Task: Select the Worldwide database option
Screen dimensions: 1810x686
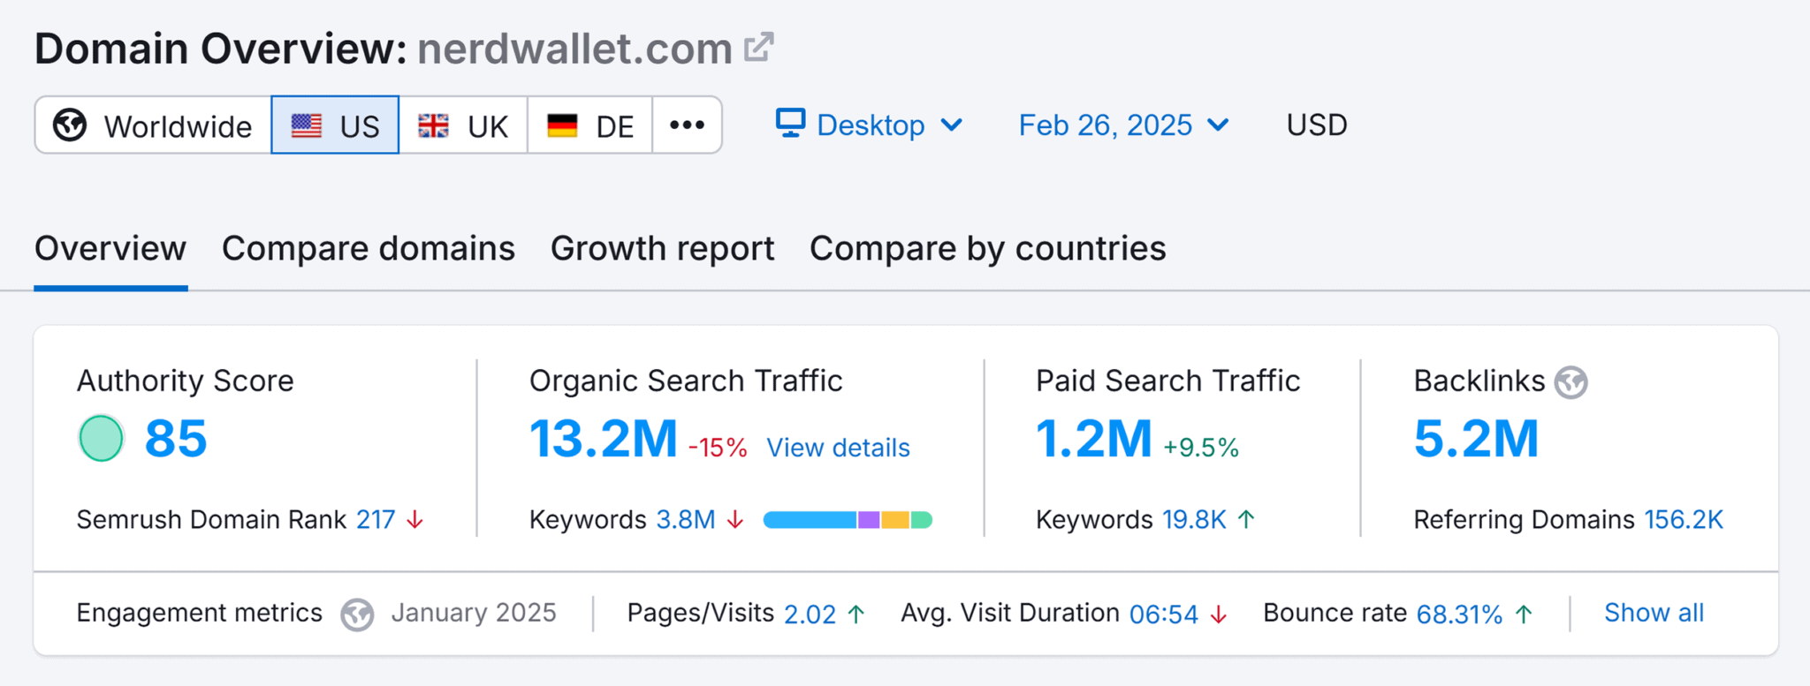Action: point(153,124)
